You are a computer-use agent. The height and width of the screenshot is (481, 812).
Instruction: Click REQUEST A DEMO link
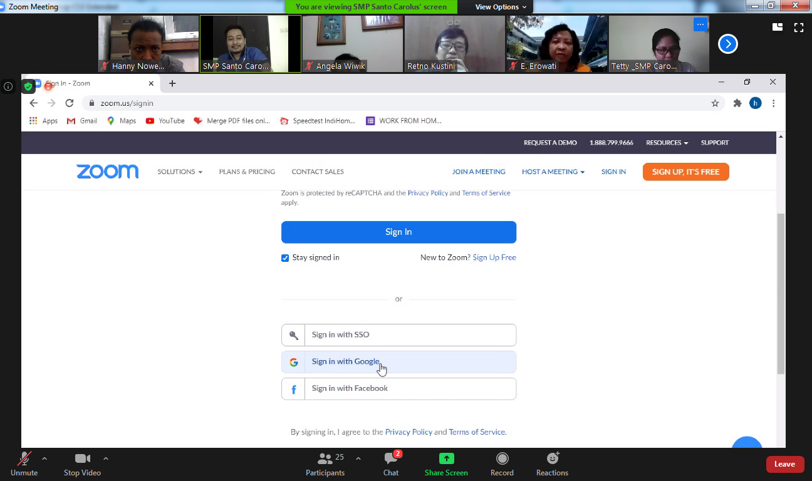coord(550,143)
